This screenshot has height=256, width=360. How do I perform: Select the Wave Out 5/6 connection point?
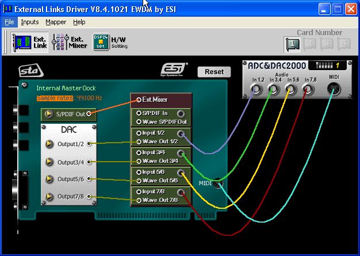pos(139,181)
